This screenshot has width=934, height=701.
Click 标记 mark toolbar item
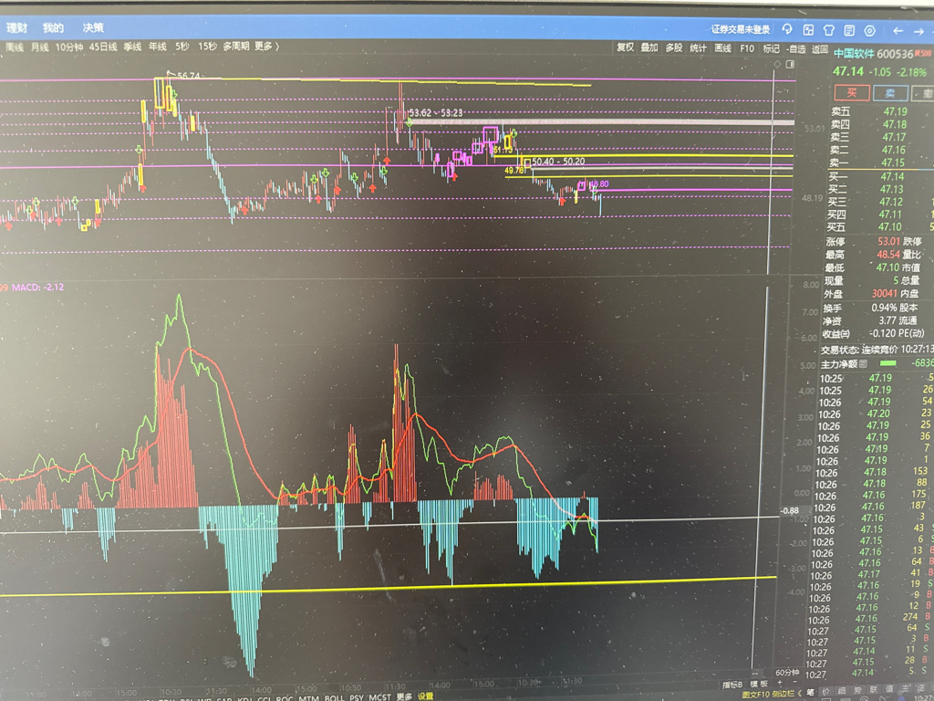coord(771,49)
